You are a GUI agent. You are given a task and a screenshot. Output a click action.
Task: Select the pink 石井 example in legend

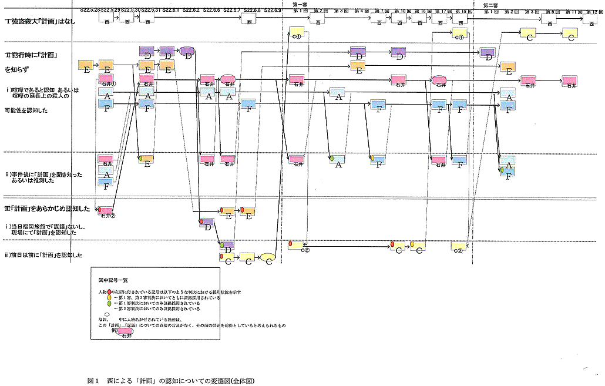pyautogui.click(x=125, y=331)
